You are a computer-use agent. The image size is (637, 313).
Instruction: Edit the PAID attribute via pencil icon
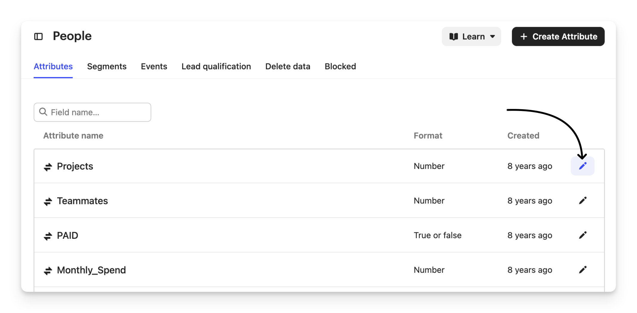[x=582, y=235]
